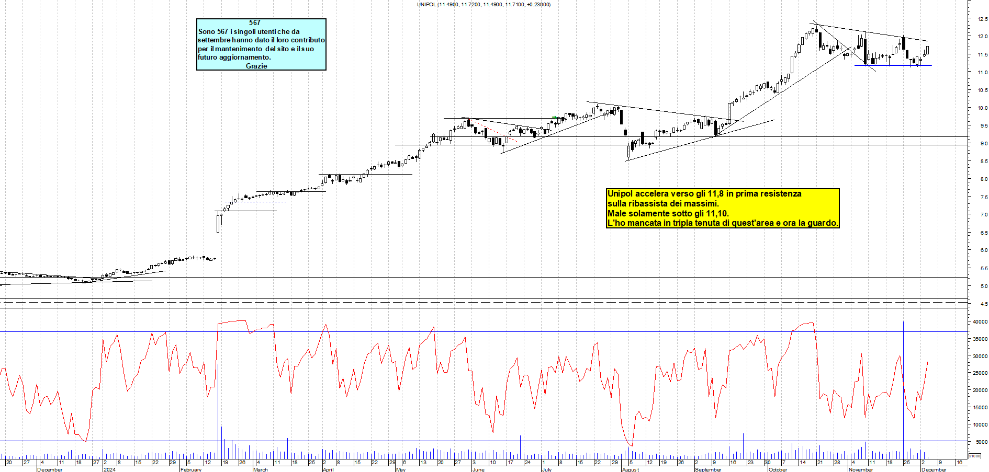Click the November month label
This screenshot has width=989, height=472.
(x=861, y=469)
